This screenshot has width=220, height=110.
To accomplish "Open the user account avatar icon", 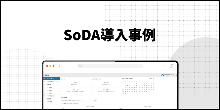I will pos(163,75).
